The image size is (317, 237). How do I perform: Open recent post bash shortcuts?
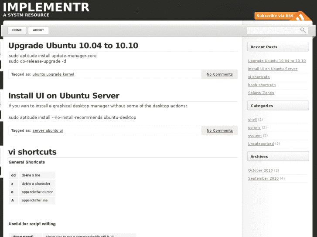point(262,85)
